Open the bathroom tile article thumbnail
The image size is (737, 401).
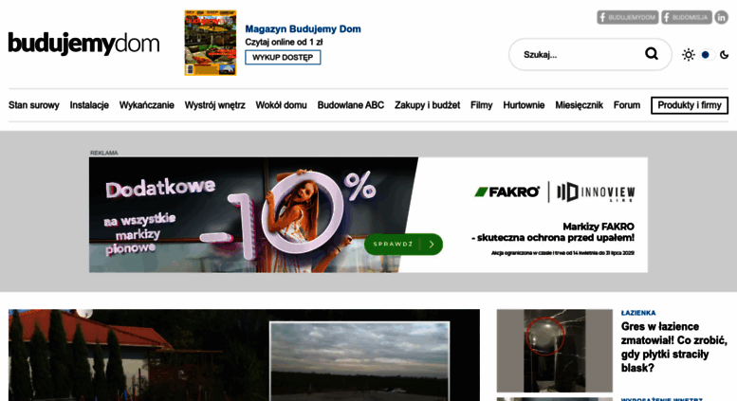coord(555,351)
